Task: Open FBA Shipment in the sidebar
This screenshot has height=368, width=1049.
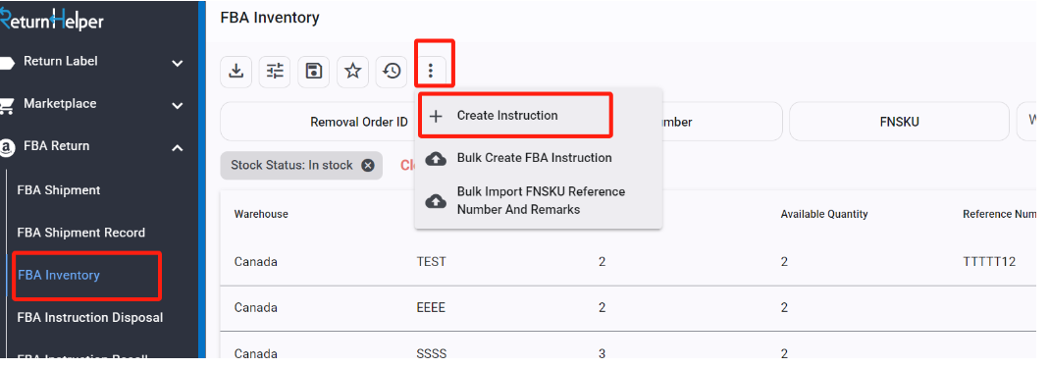Action: 59,190
